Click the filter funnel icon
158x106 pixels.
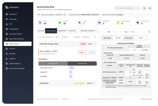point(95,37)
